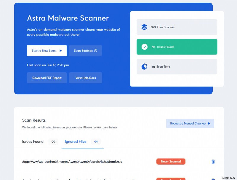
Task: Switch to the Issues Found tab
Action: (x=33, y=141)
